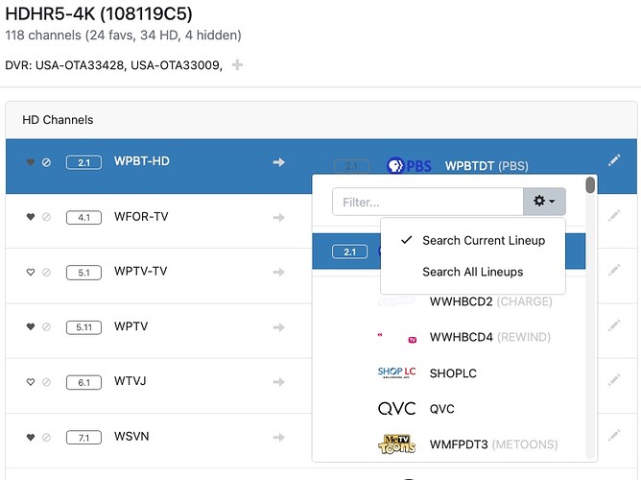This screenshot has width=641, height=480.
Task: Select Search Current Lineup option
Action: tap(483, 240)
